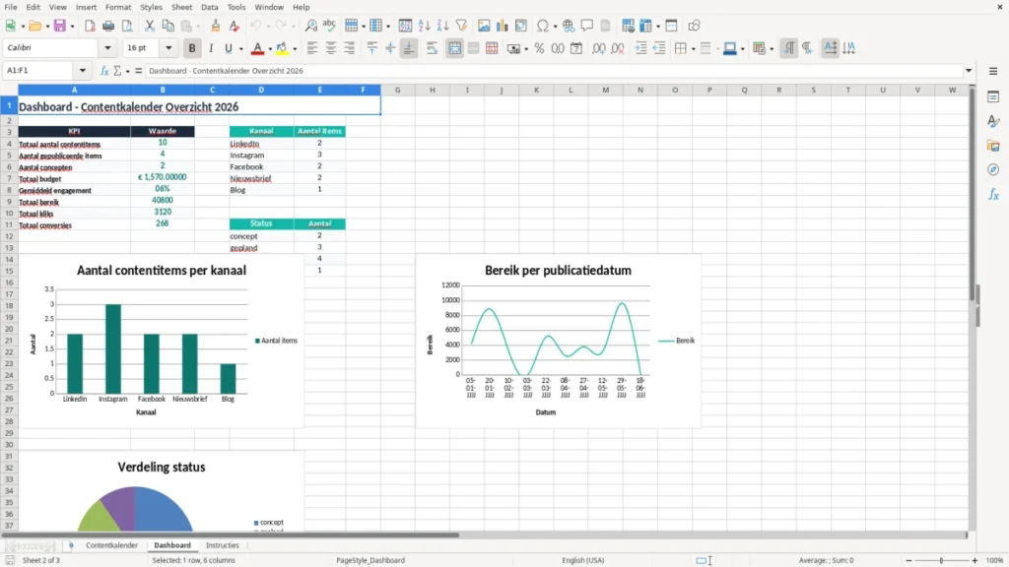The image size is (1009, 567).
Task: Add decimal place
Action: point(598,48)
